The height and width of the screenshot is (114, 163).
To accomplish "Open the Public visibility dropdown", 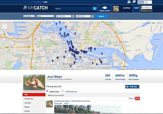I will (132, 98).
